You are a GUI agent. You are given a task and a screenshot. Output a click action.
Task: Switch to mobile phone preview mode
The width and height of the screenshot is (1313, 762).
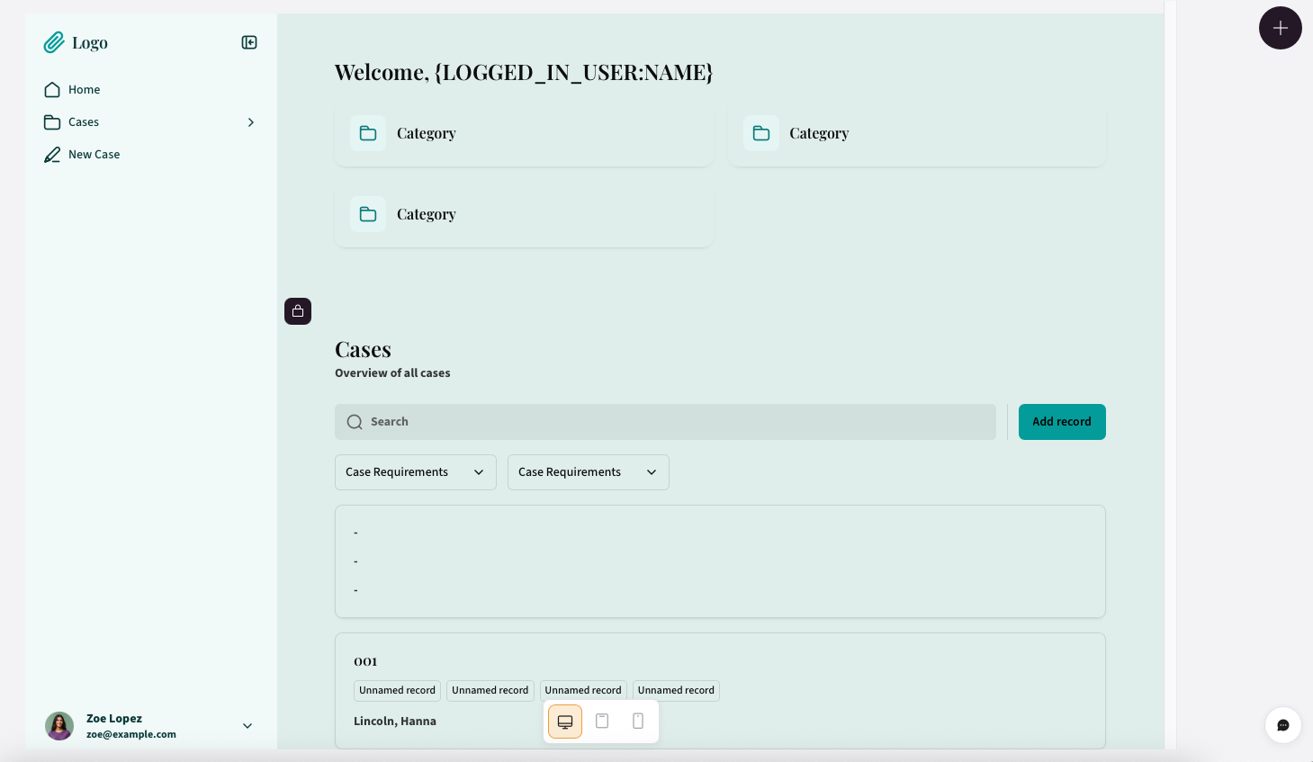tap(638, 721)
